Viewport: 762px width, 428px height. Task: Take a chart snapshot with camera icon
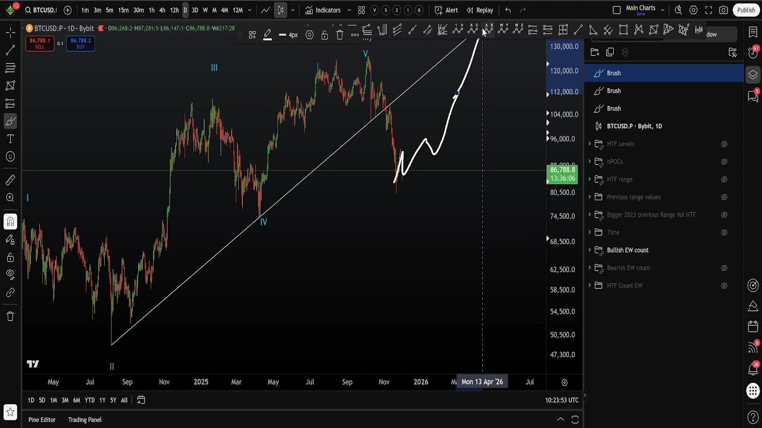pos(723,10)
